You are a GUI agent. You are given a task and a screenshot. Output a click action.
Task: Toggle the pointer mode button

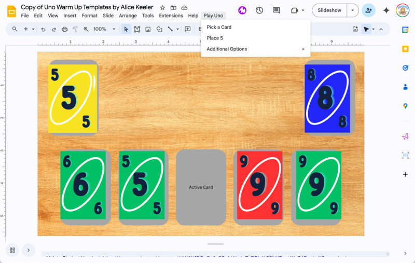pos(366,29)
